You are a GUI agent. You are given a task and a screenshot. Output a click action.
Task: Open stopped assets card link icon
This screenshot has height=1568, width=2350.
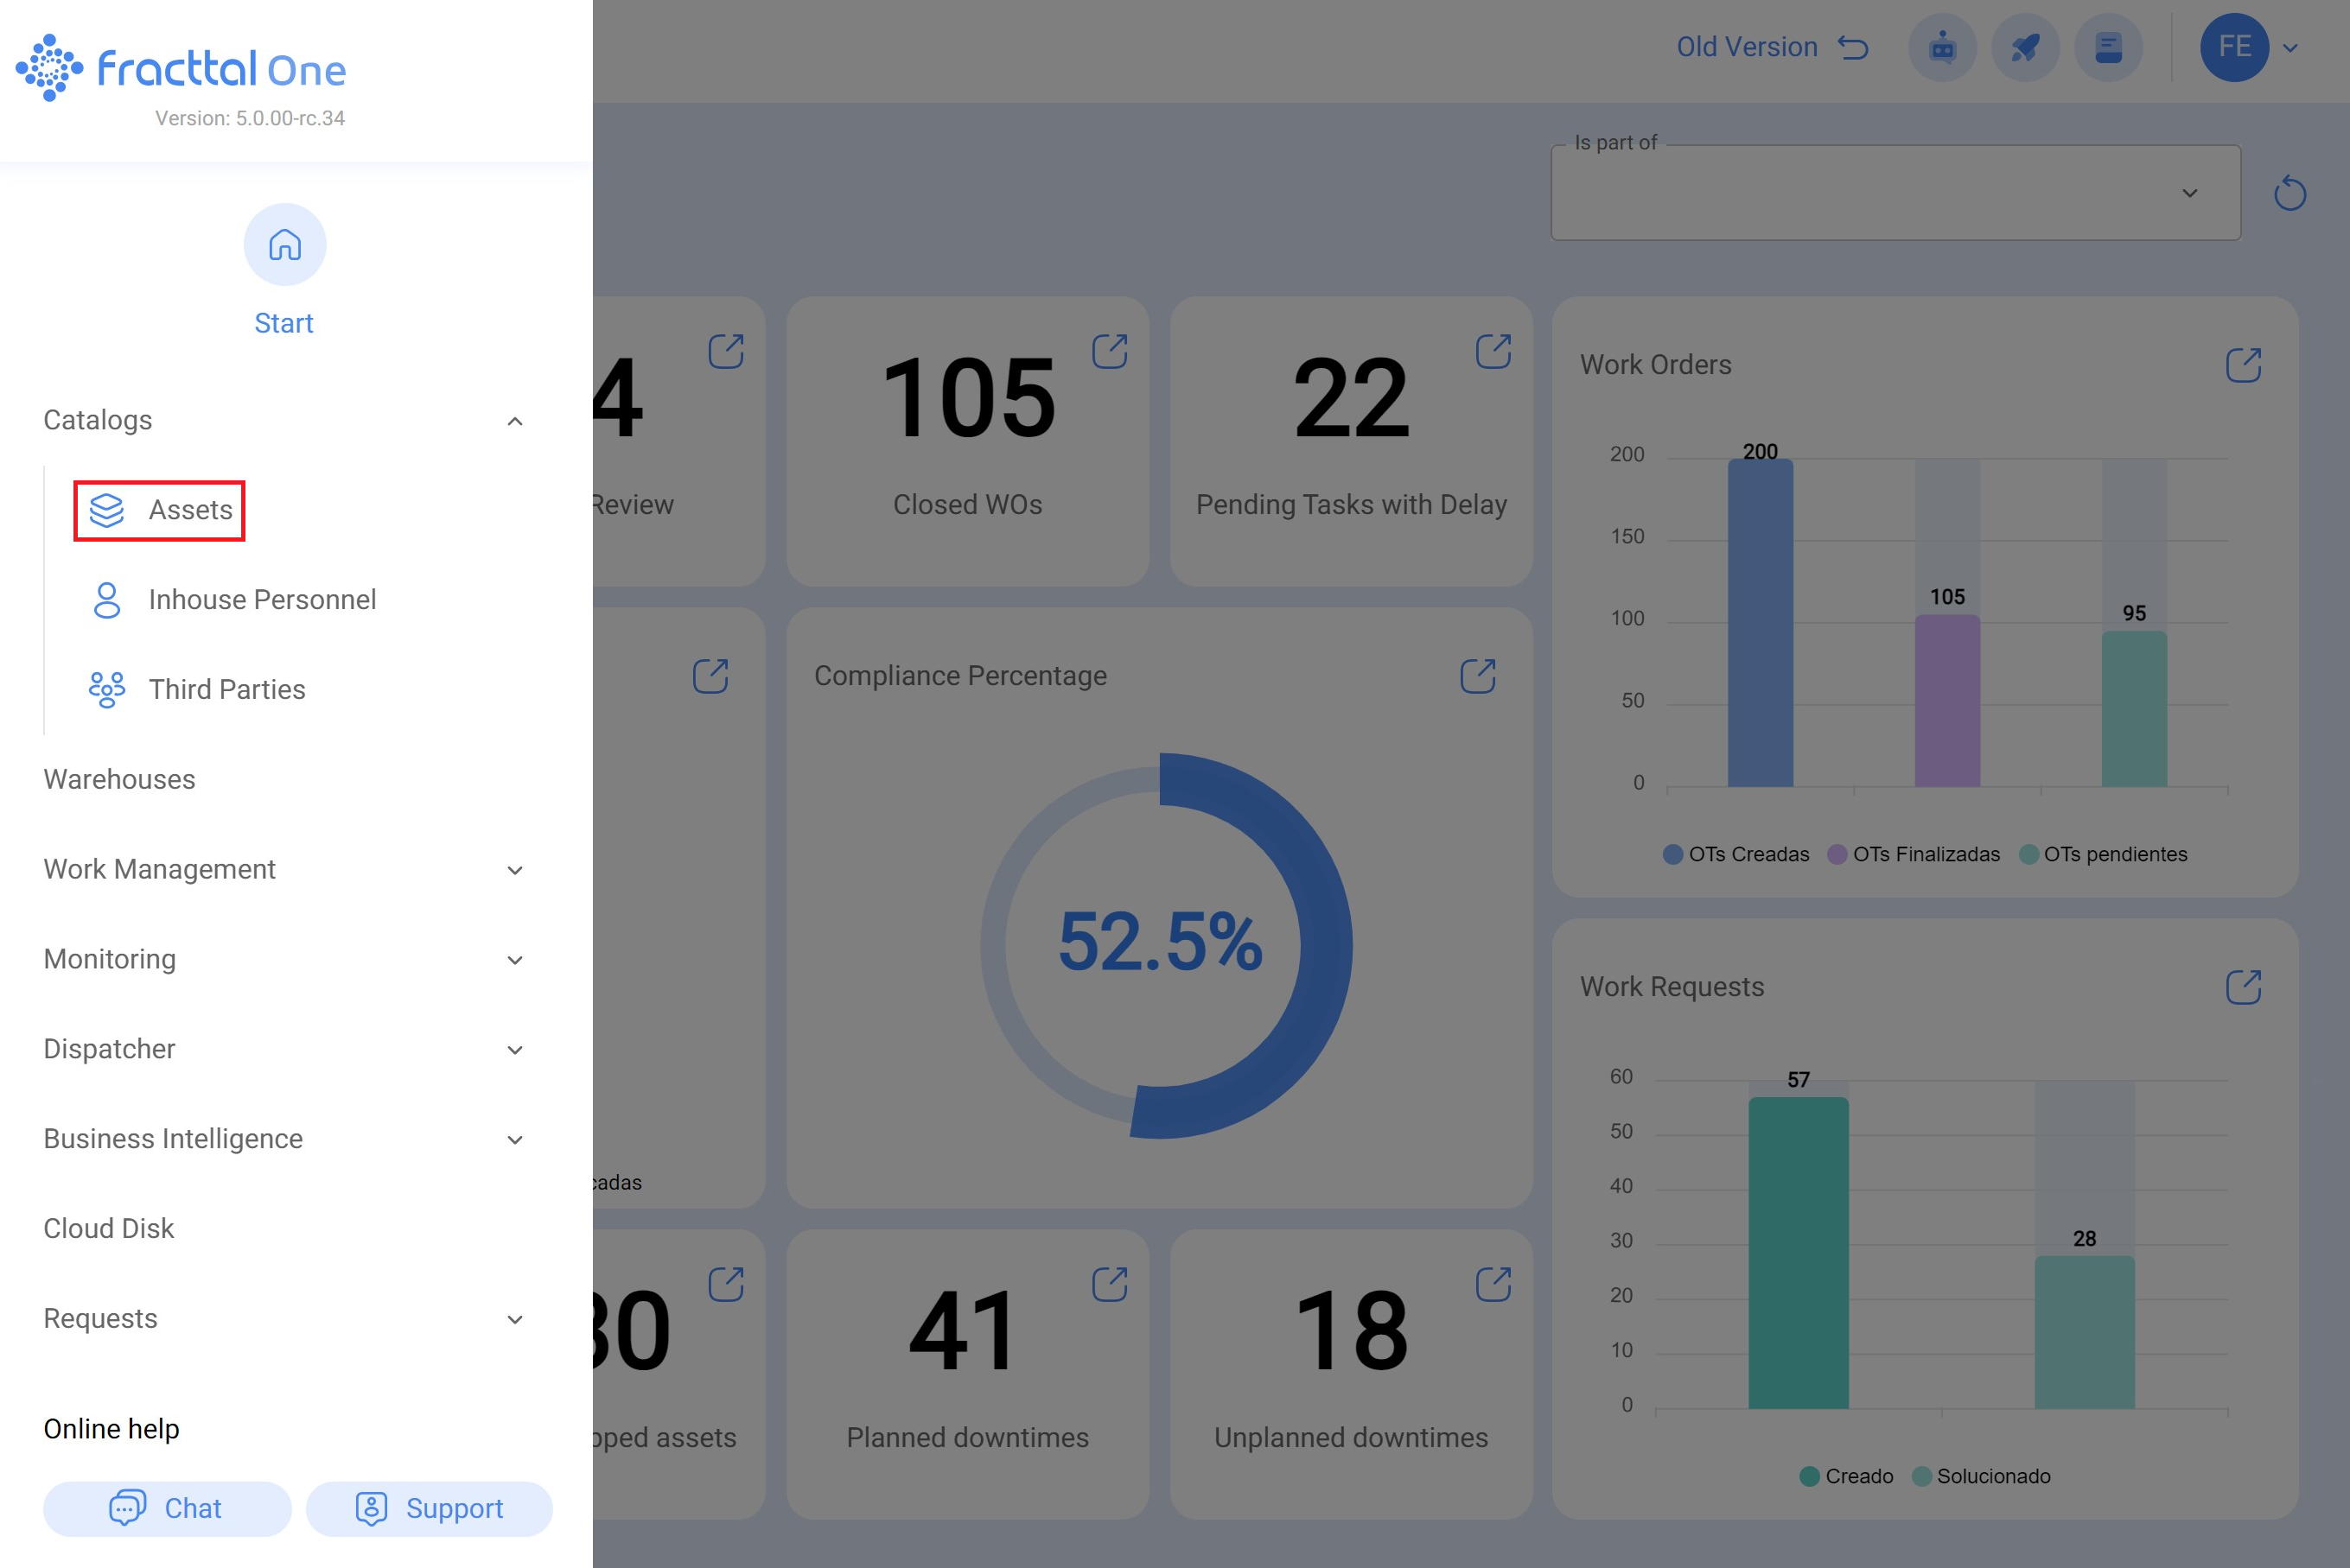[x=725, y=1284]
